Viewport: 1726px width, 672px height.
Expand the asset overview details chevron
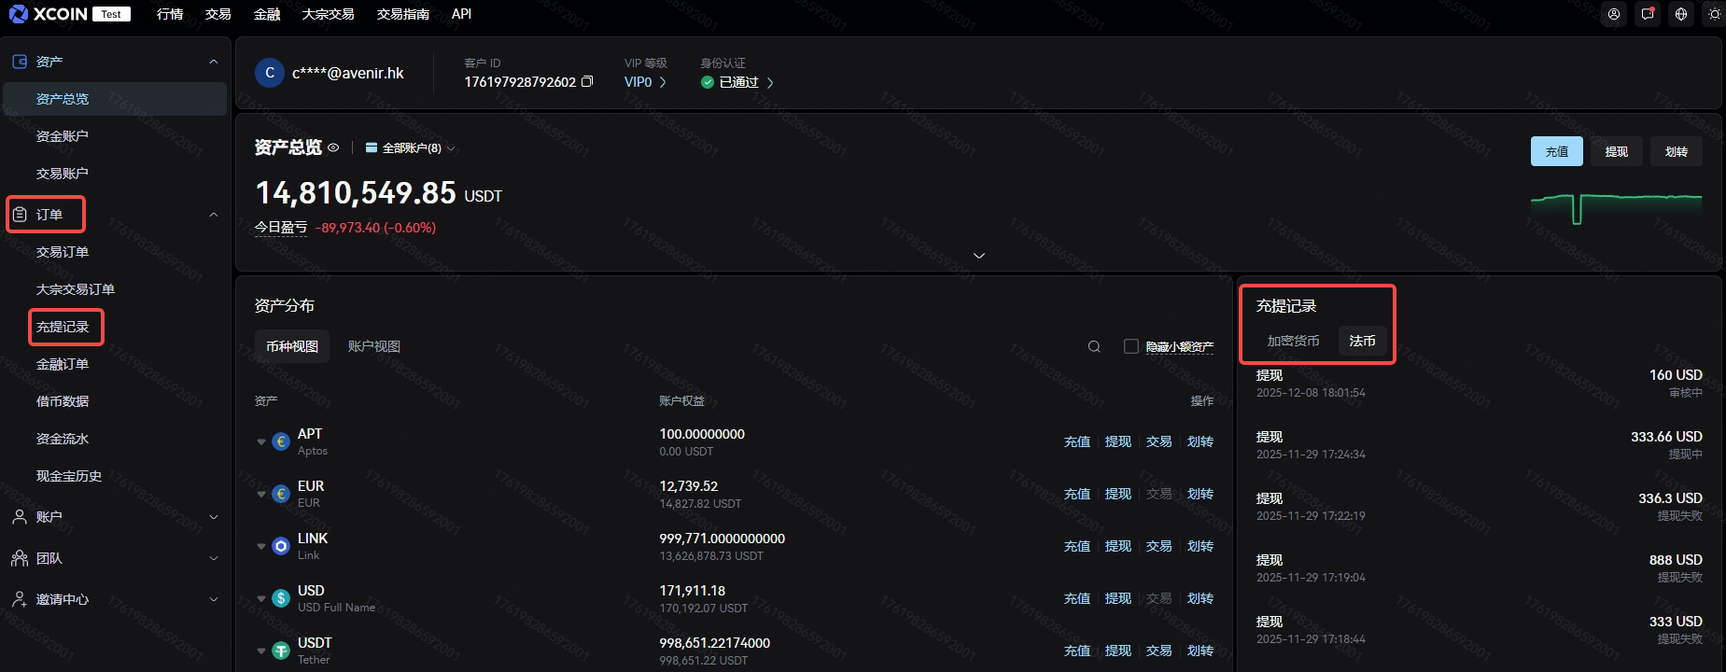978,256
